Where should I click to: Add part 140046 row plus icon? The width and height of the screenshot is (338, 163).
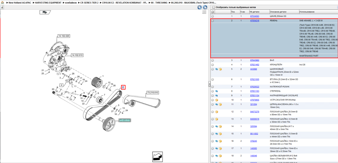213,156
